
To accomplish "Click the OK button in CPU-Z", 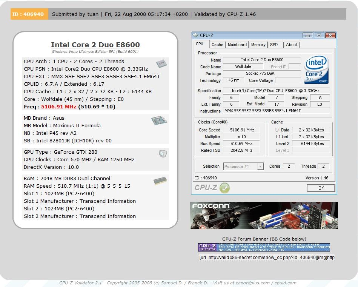I will click(321, 188).
